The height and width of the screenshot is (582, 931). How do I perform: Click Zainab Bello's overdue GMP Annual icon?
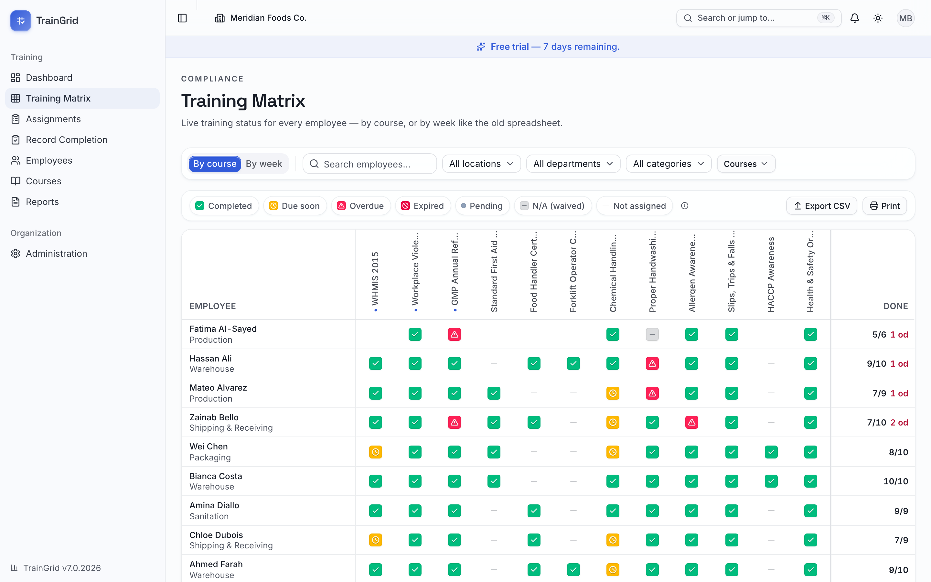(454, 422)
